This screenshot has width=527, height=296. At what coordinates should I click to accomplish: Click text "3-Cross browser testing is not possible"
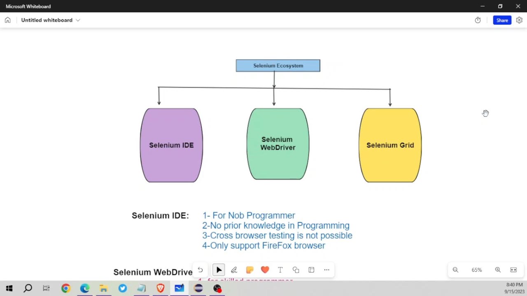pos(277,236)
